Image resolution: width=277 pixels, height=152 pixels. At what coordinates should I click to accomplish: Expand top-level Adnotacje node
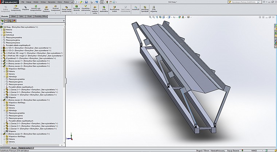[1, 35]
